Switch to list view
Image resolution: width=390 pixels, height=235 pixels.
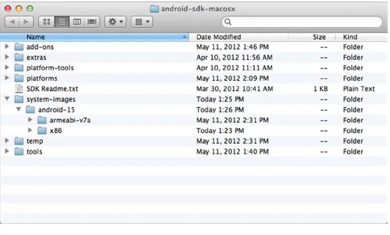click(62, 22)
